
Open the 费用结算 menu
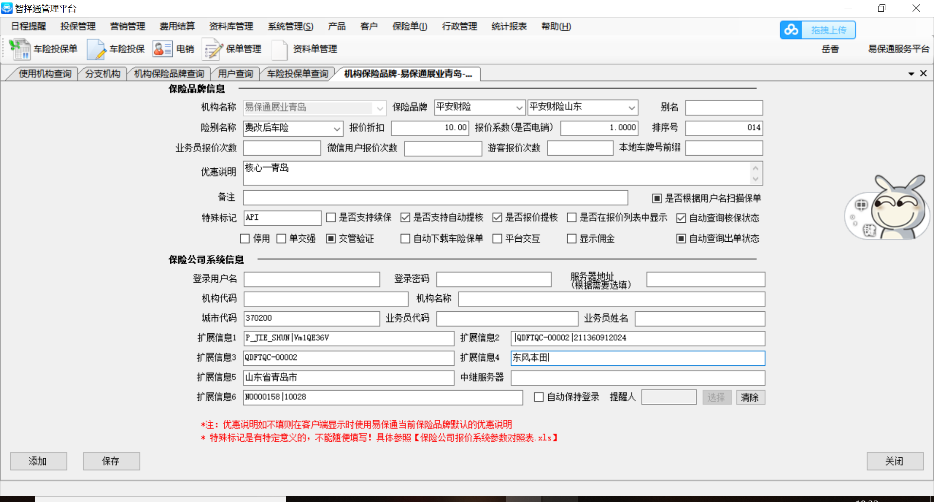[177, 26]
